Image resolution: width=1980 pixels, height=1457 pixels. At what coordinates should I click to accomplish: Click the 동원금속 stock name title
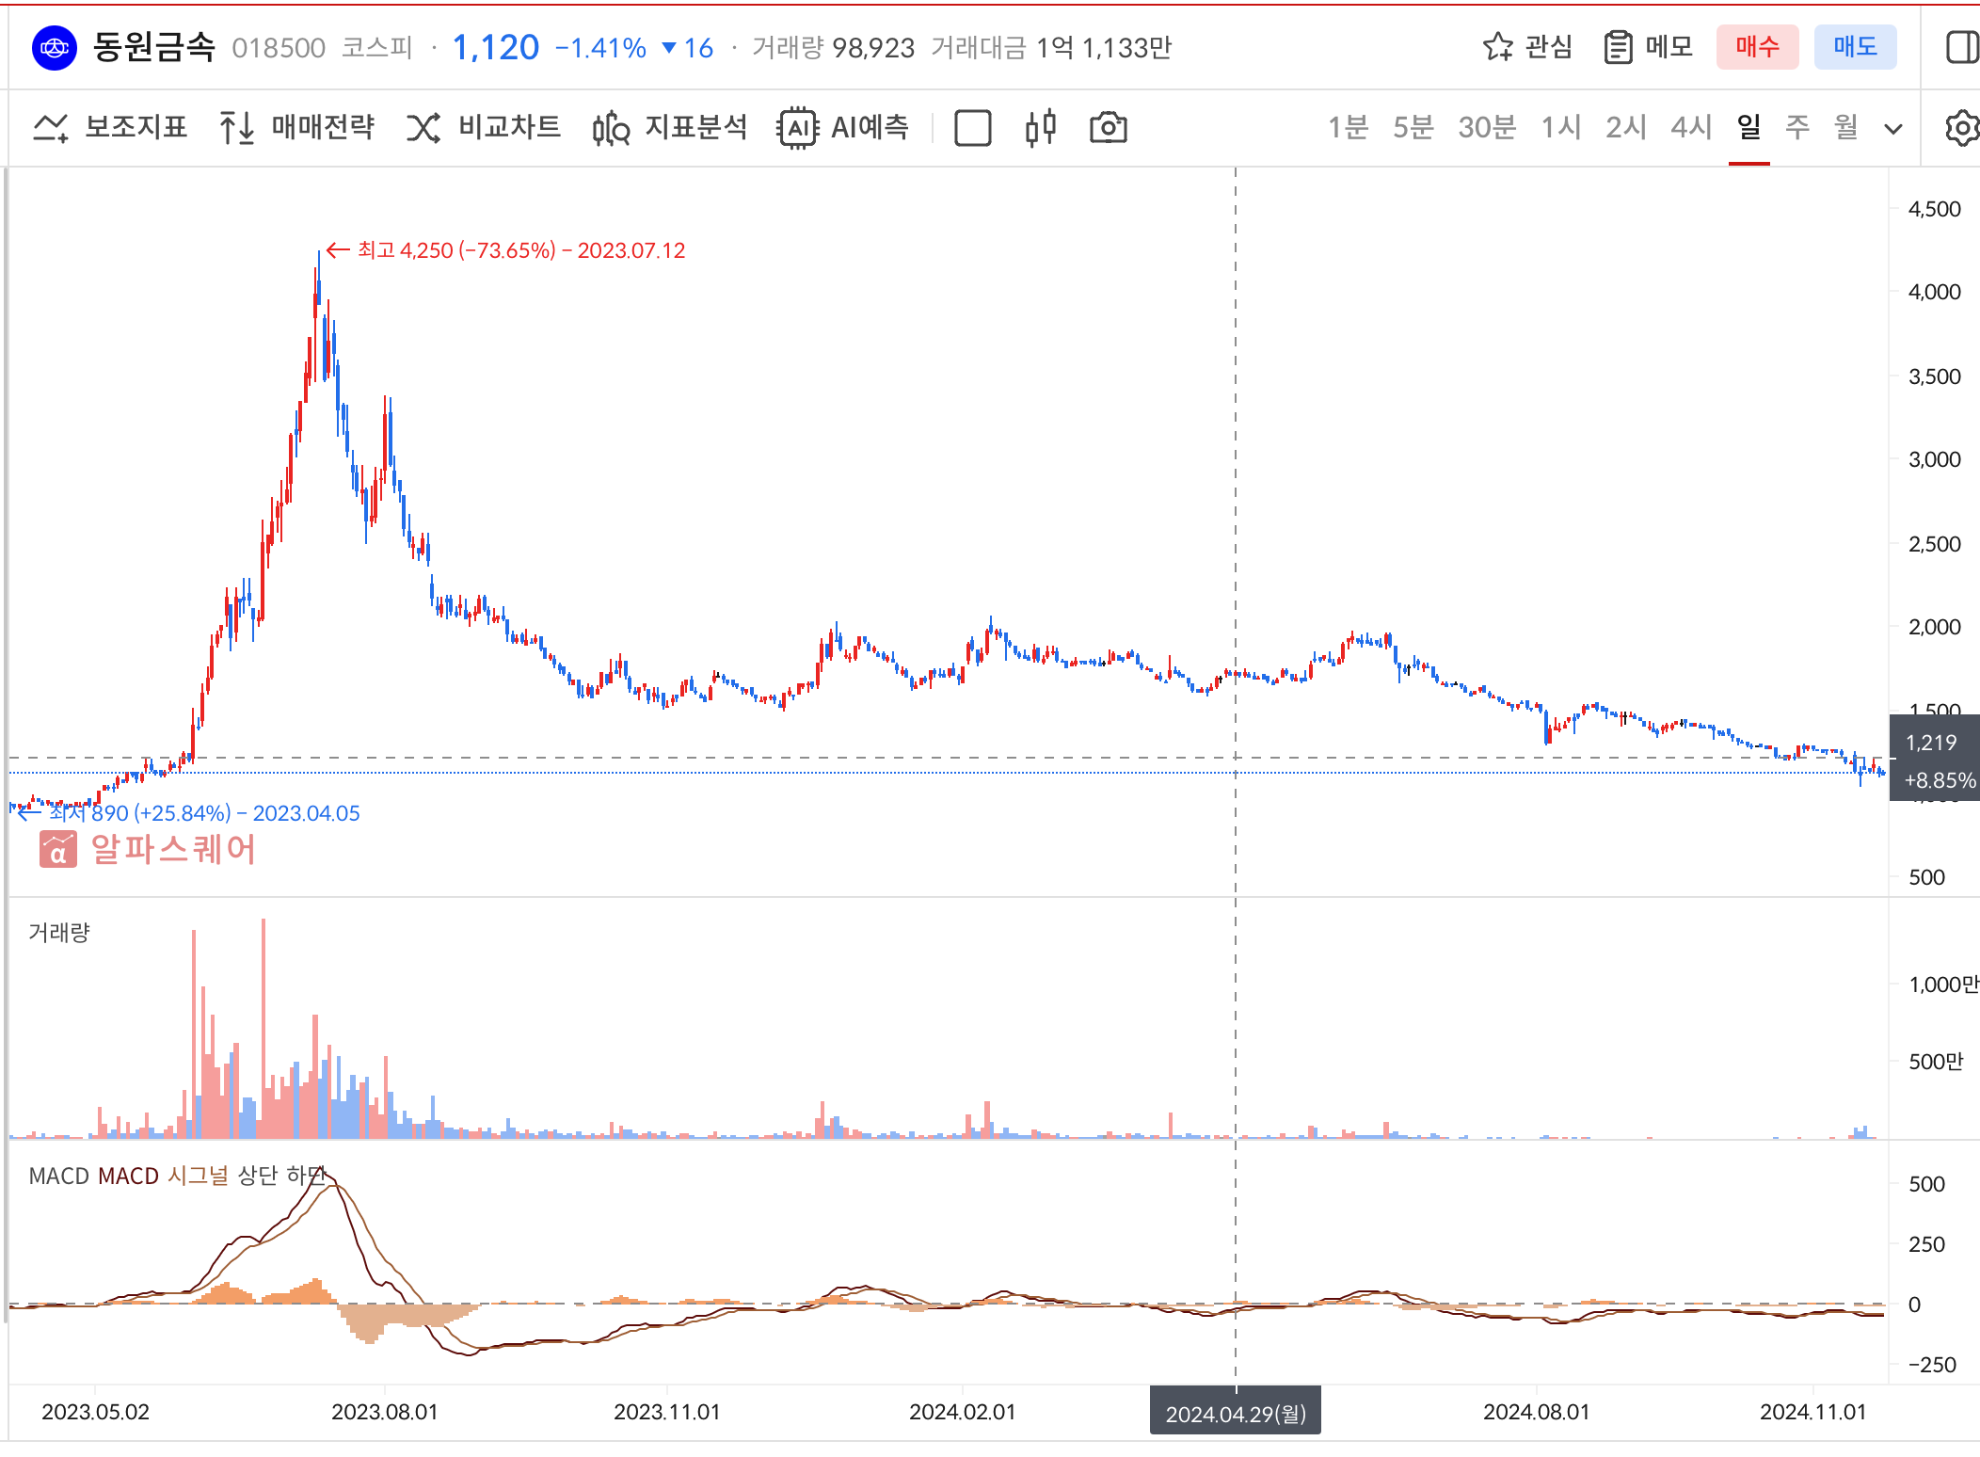154,47
